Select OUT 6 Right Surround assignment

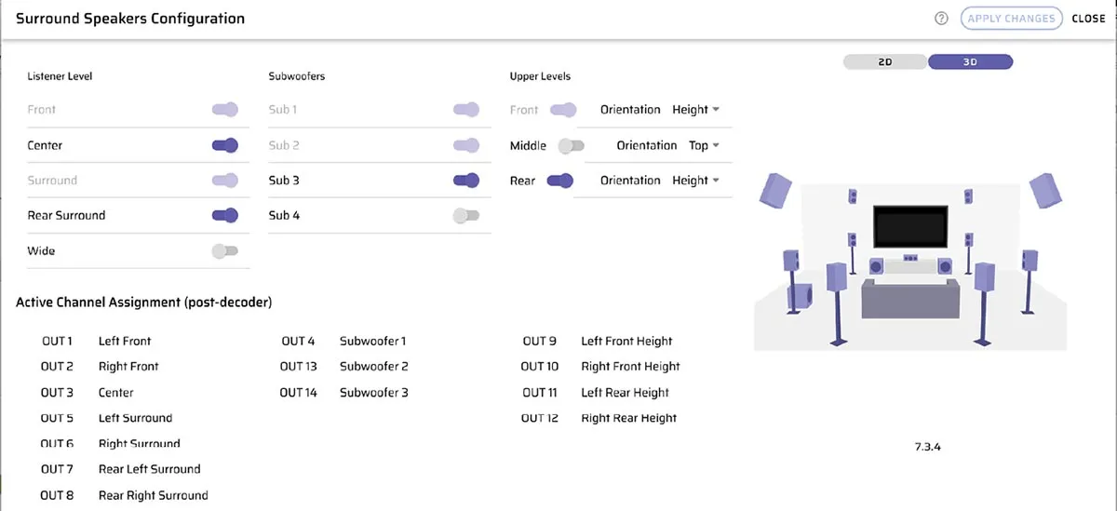[111, 444]
